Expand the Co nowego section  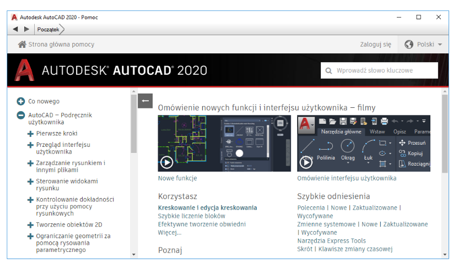click(21, 101)
